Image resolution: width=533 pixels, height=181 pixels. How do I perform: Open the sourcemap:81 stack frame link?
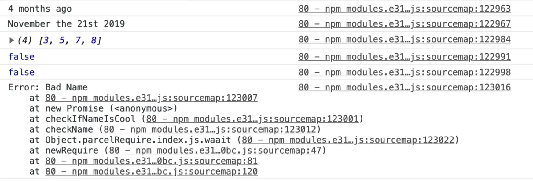click(x=151, y=161)
